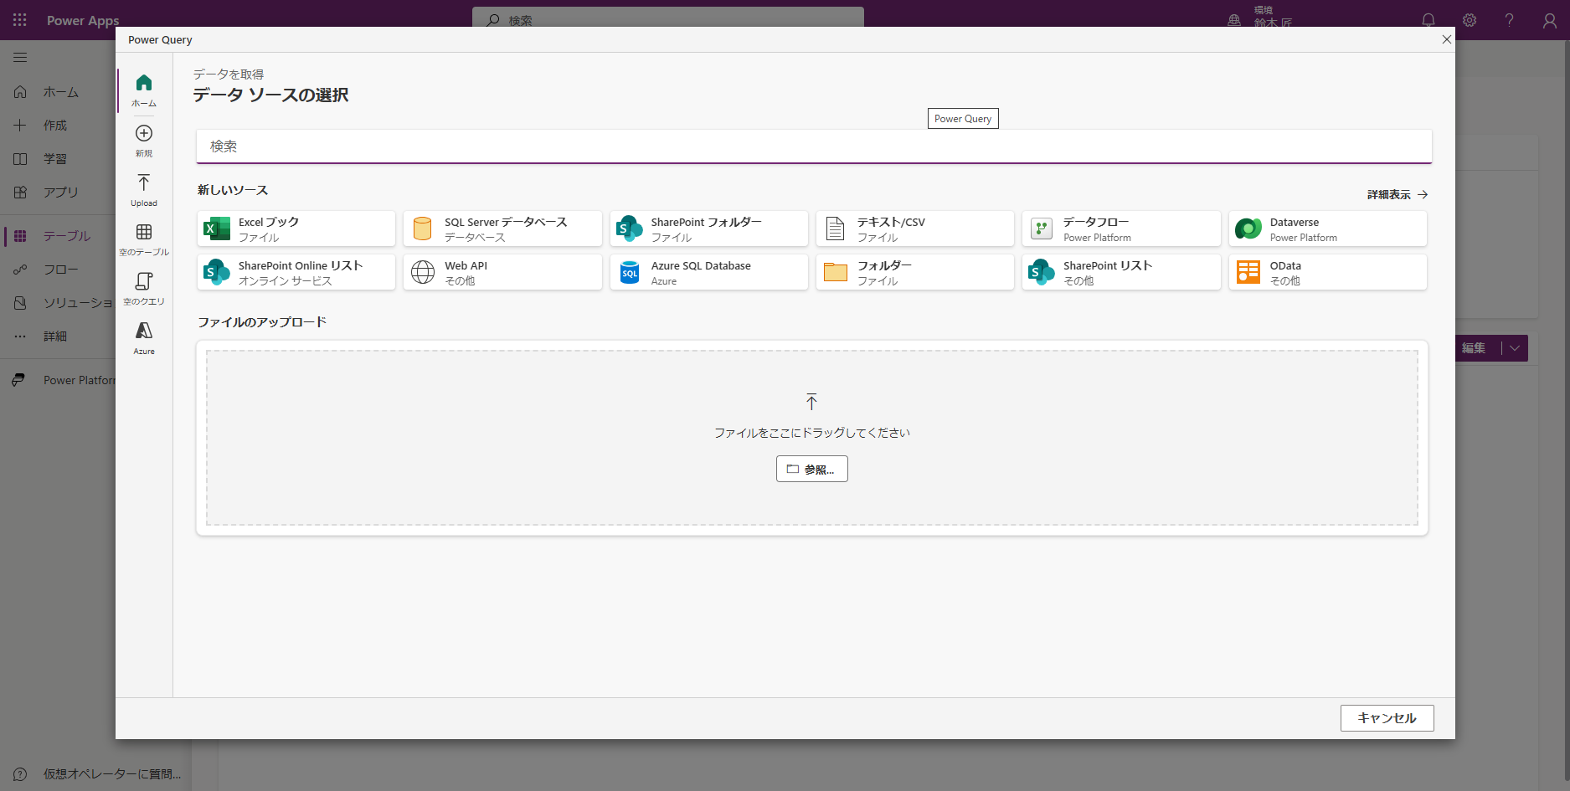Viewport: 1570px width, 791px height.
Task: Choose the SQL Server データベース connector
Action: point(502,228)
